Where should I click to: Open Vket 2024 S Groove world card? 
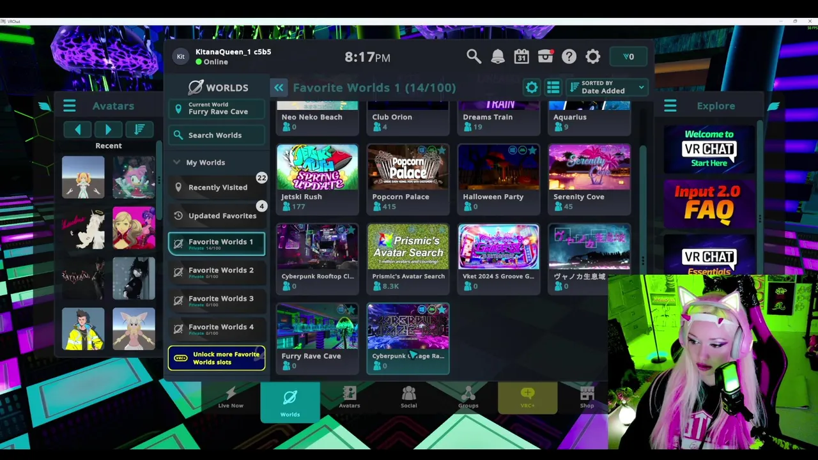498,258
